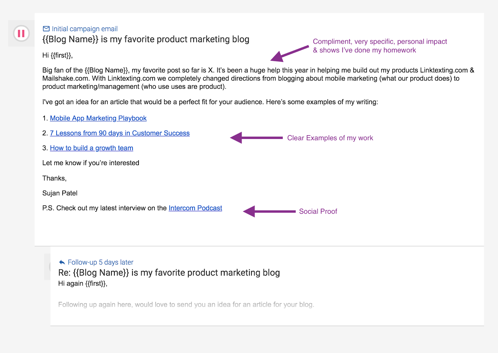Follow the Intercom Podcast link
498x353 pixels.
pyautogui.click(x=195, y=208)
